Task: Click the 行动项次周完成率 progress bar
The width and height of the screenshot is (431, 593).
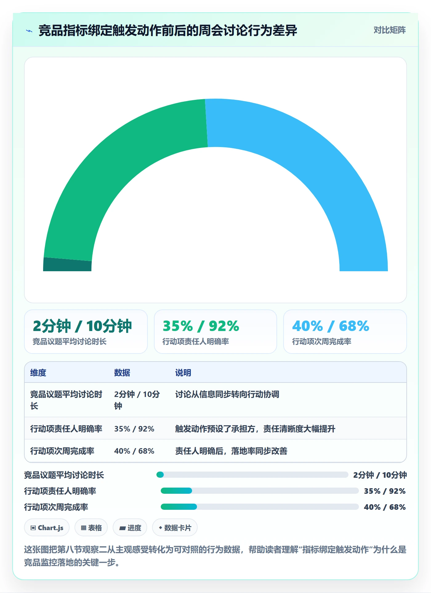Action: tap(260, 507)
